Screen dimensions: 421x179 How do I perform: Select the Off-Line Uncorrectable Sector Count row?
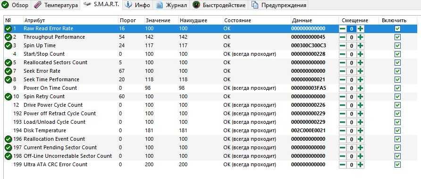[210, 156]
